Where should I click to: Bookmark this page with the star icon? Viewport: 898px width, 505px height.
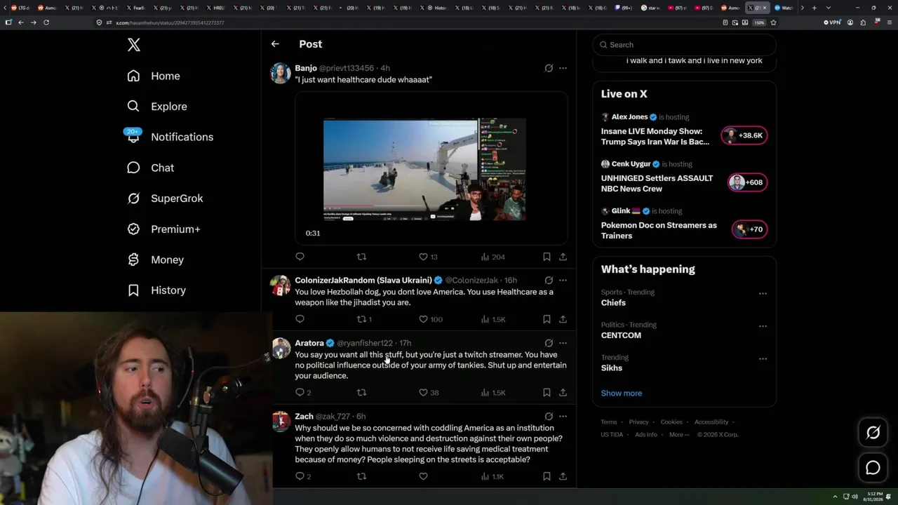click(773, 22)
